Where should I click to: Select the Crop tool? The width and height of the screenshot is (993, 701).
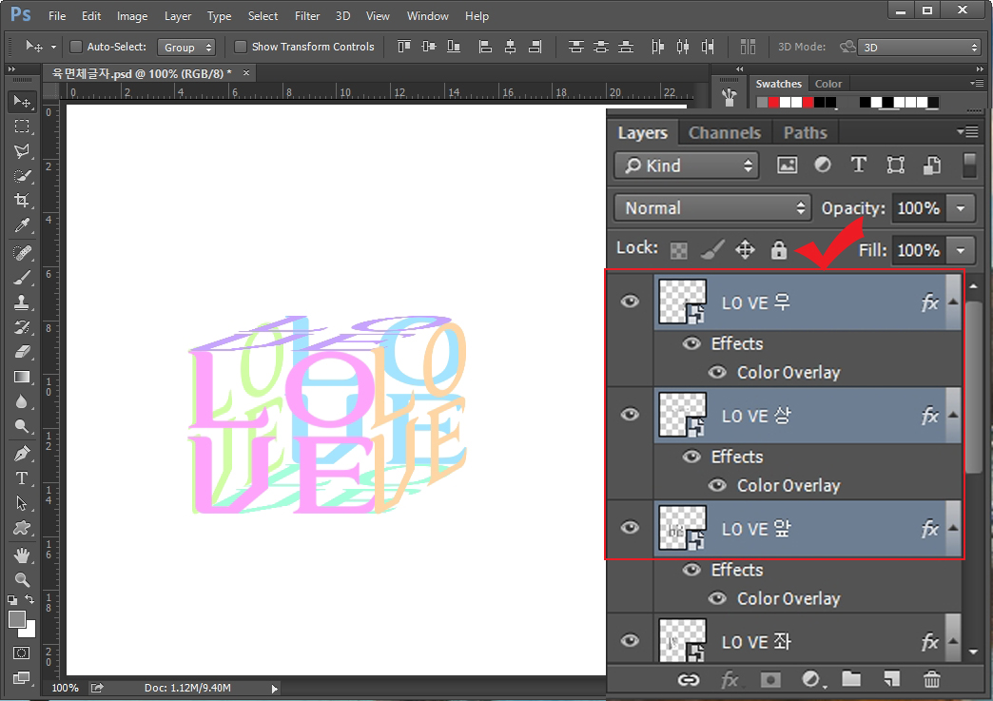(x=22, y=201)
